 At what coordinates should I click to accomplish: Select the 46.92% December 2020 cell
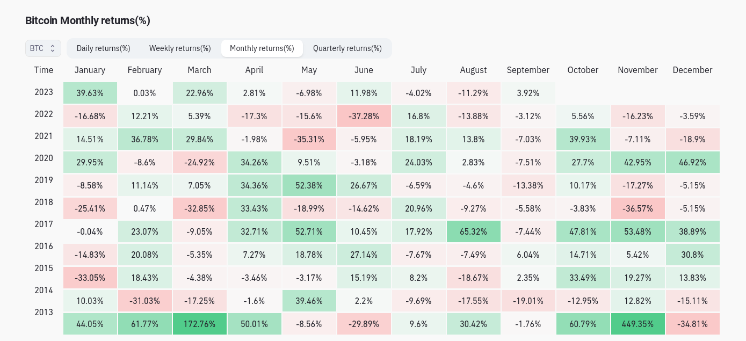692,162
